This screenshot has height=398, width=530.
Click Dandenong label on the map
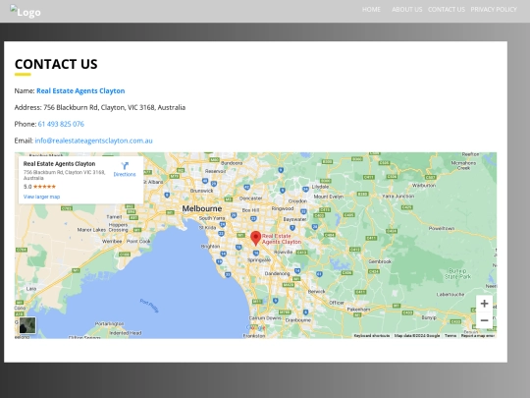[x=277, y=273]
